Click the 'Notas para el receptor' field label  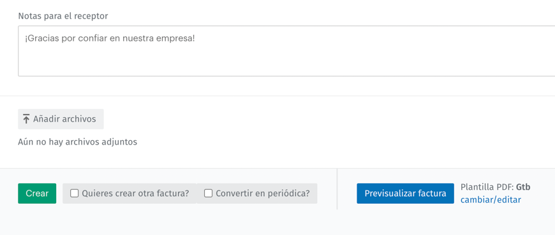(x=63, y=16)
